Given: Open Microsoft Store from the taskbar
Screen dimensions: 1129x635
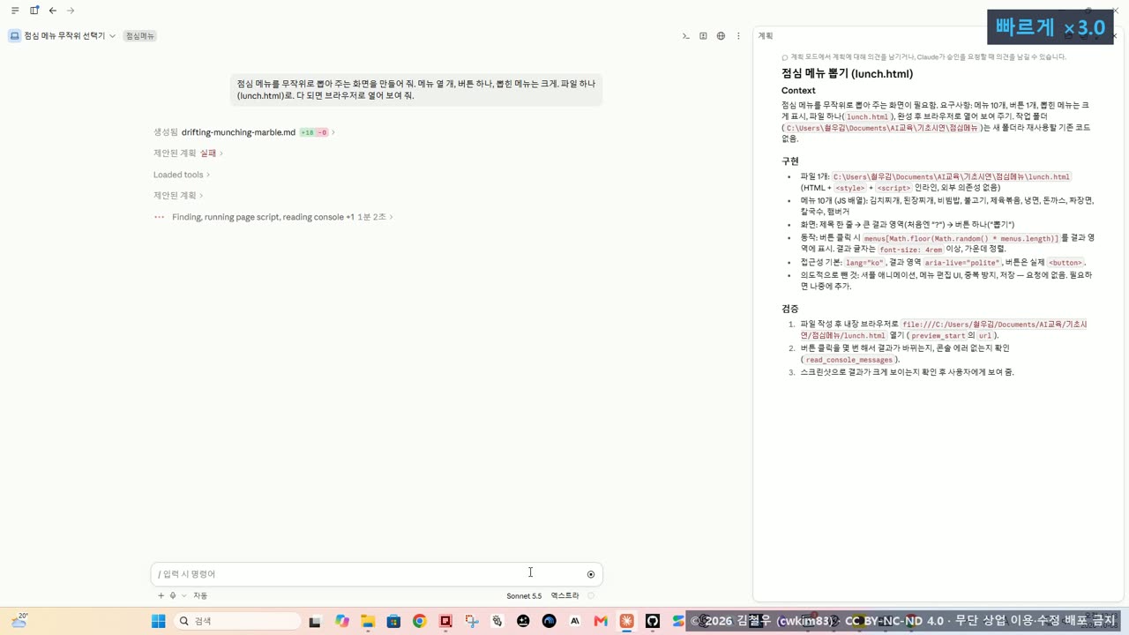Looking at the screenshot, I should [x=393, y=621].
